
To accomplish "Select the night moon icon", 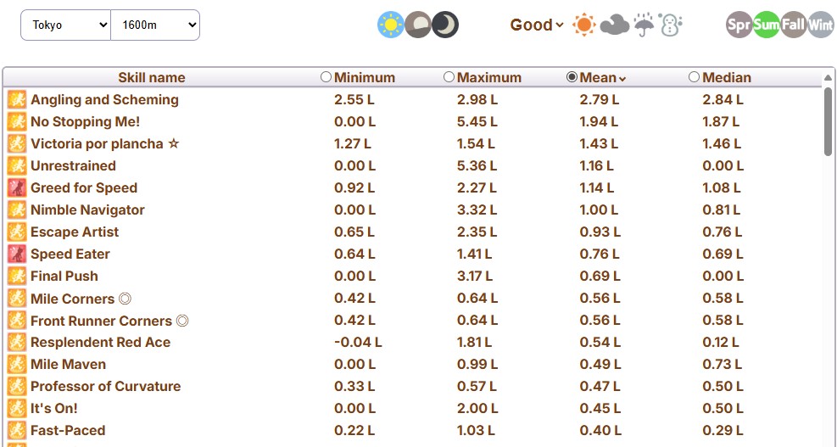I will pos(445,25).
